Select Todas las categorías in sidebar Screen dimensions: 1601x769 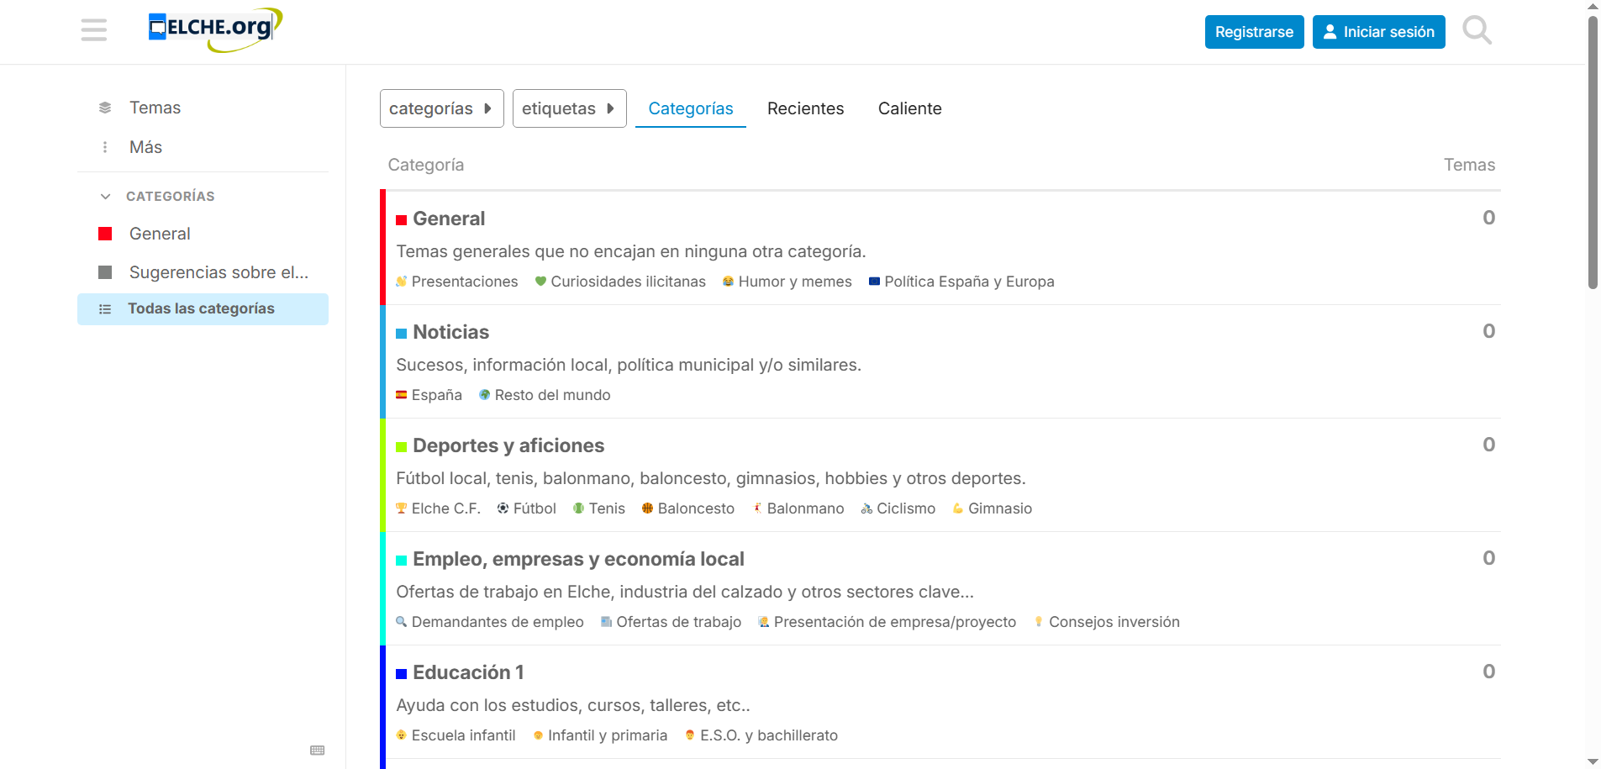point(203,309)
